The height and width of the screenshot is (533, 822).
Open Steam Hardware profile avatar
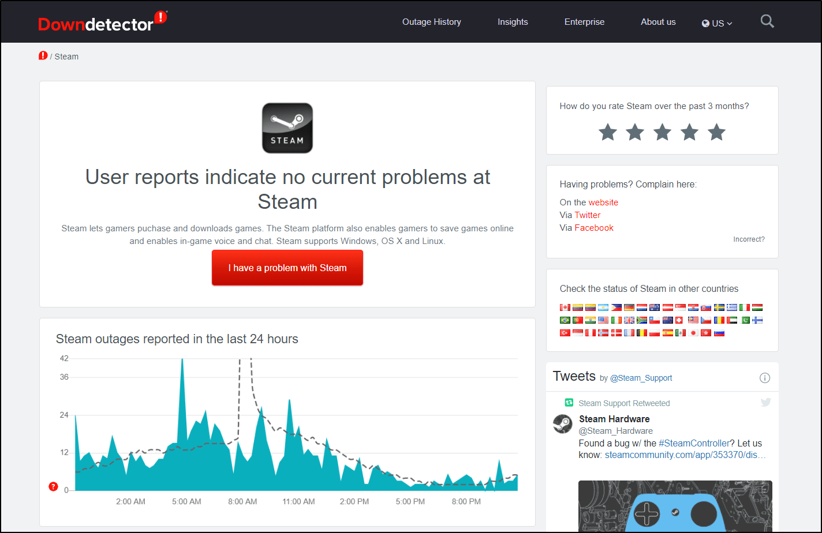pyautogui.click(x=562, y=424)
